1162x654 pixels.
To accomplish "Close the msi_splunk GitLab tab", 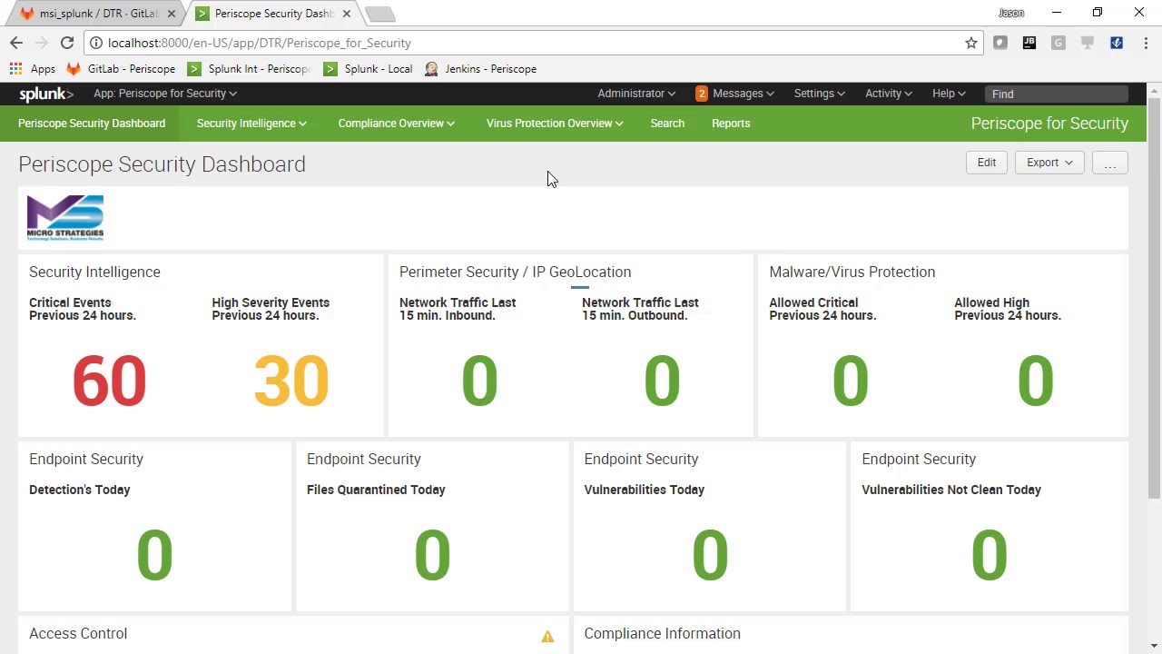I will coord(171,14).
